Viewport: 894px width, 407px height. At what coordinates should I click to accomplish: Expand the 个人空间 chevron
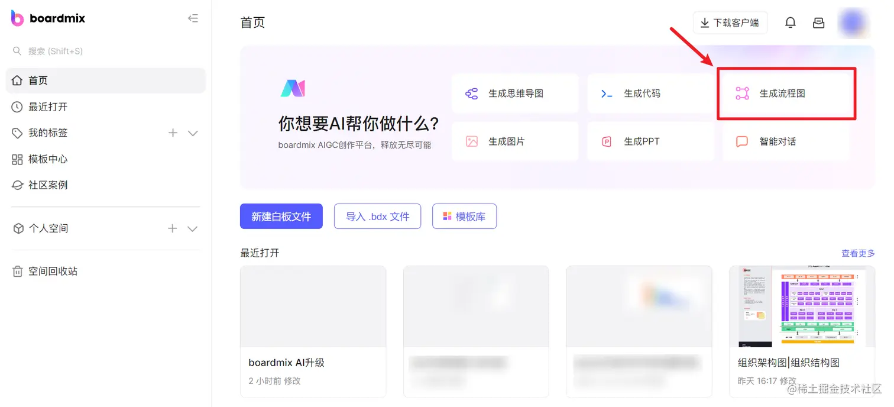193,228
